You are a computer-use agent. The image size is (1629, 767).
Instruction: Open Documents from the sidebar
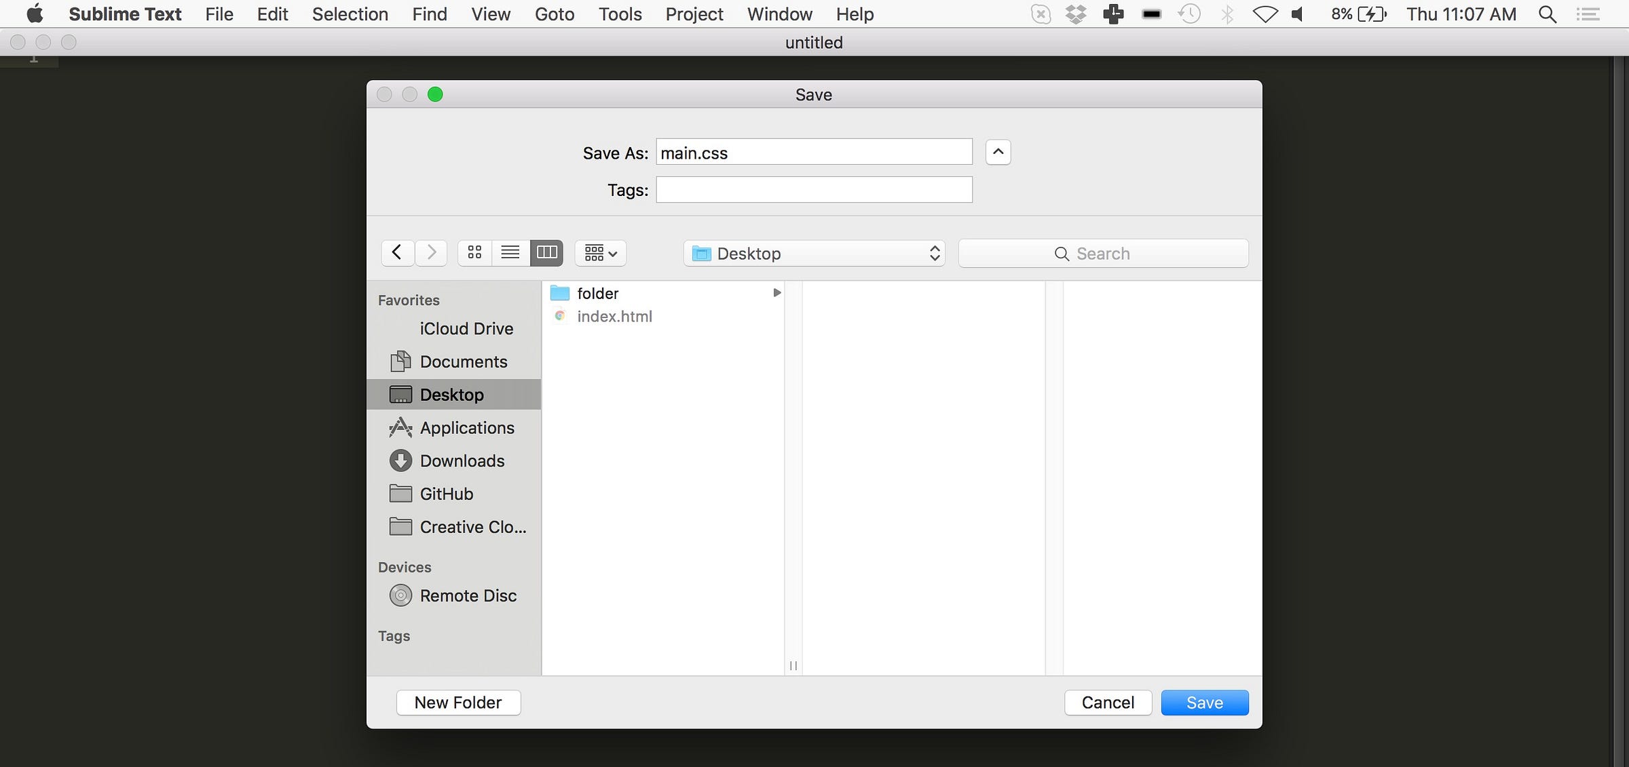click(463, 361)
